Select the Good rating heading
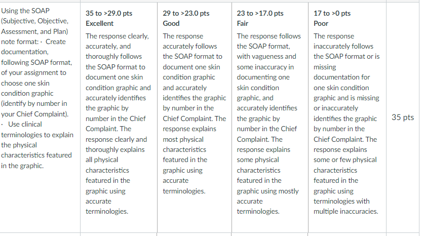Image resolution: width=423 pixels, height=236 pixels. [x=171, y=23]
